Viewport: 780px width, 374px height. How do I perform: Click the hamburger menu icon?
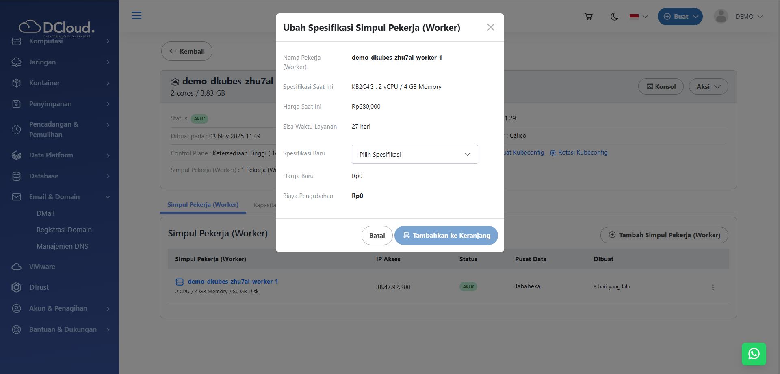coord(136,16)
